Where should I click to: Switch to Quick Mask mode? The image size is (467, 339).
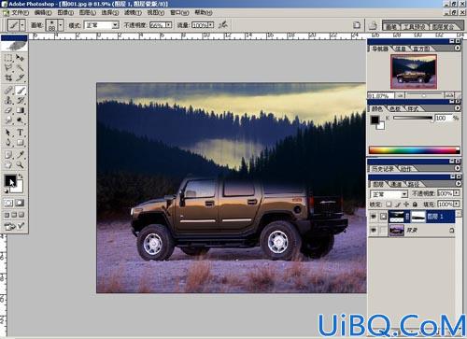tap(20, 203)
